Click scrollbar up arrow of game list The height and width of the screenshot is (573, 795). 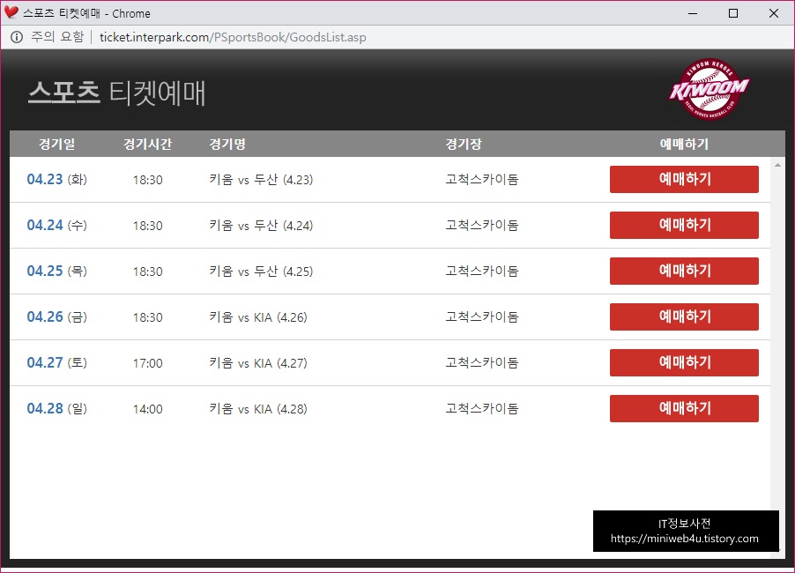pos(777,165)
